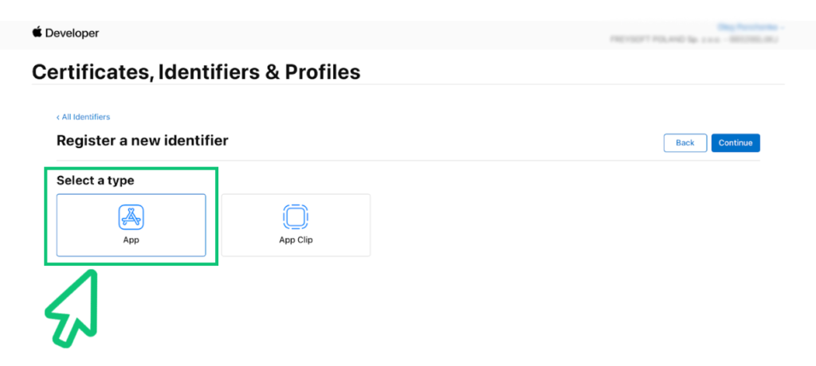
Task: Click the App label text
Action: [131, 240]
